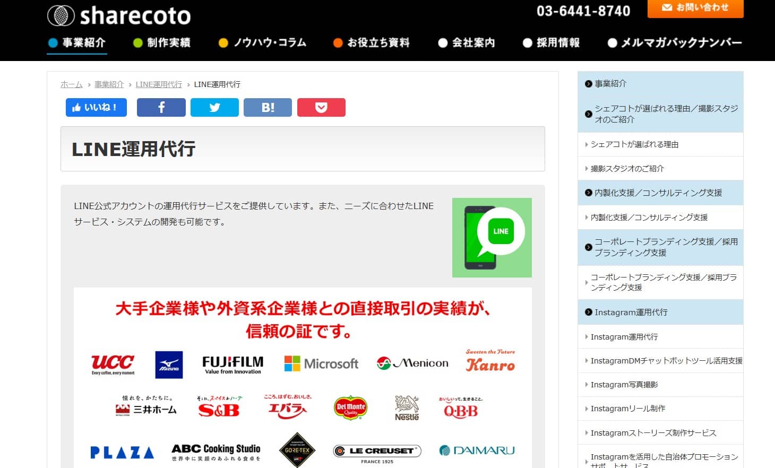The height and width of the screenshot is (468, 775).
Task: Expand シェアコトが選ばれる理由 in the sidebar
Action: pyautogui.click(x=633, y=144)
